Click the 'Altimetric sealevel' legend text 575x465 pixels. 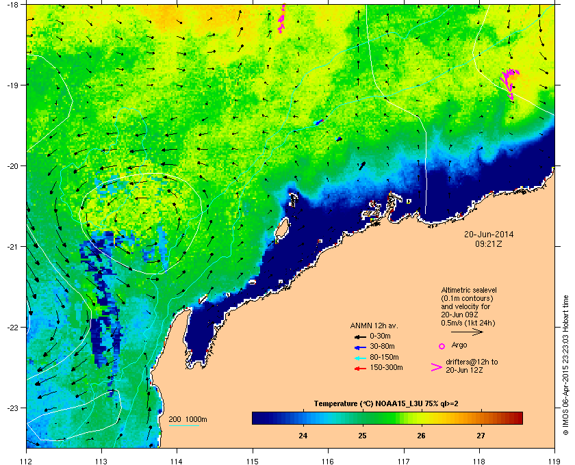469,290
